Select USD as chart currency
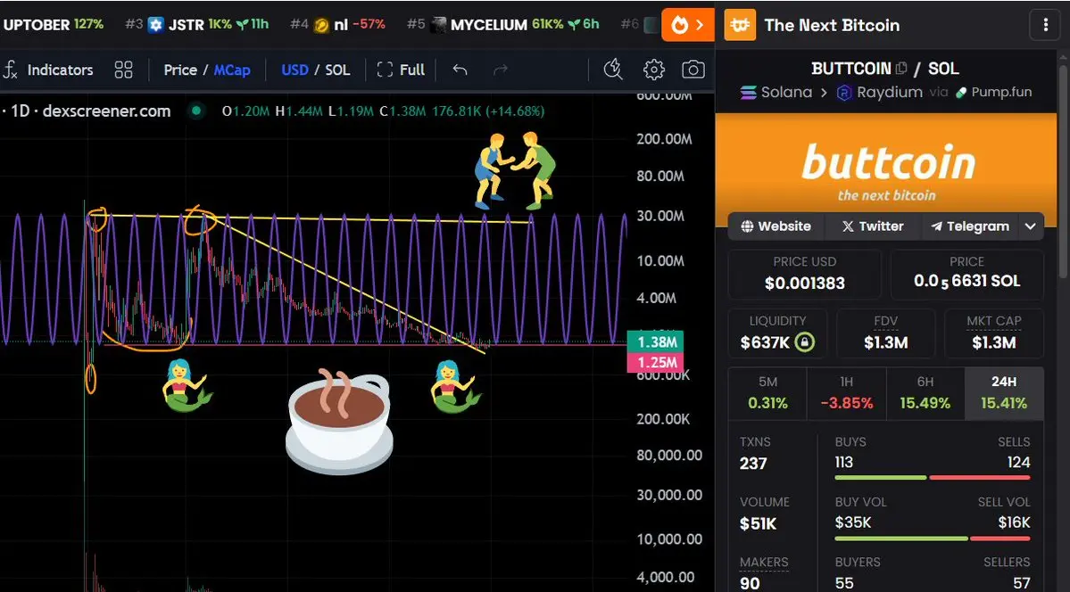The height and width of the screenshot is (592, 1070). 294,70
